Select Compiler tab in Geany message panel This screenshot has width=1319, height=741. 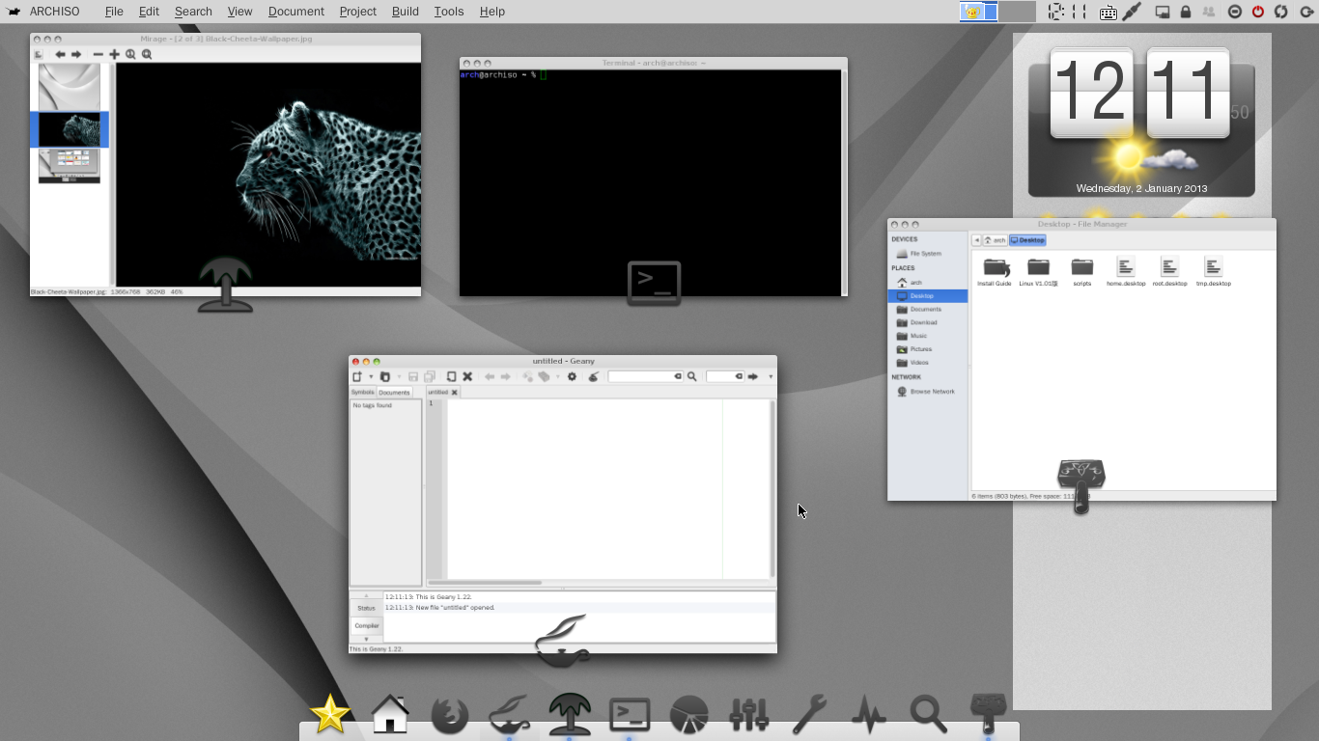coord(366,625)
